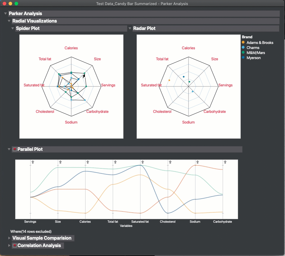
Task: Open the Parallel Plot red triangle menu
Action: click(15, 149)
